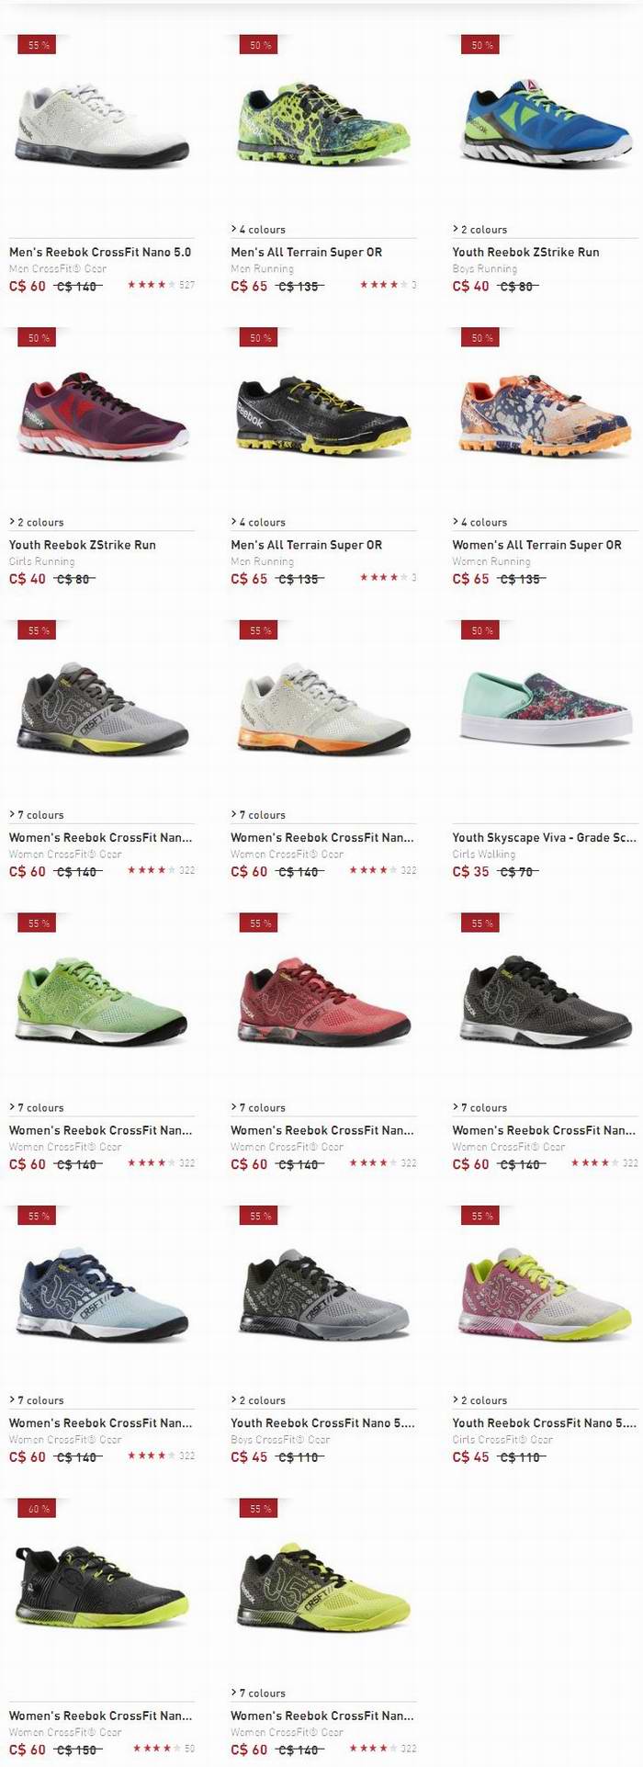Open the Youth Skyscape Viva product title link
Screen dimensions: 643x1767
tap(544, 837)
